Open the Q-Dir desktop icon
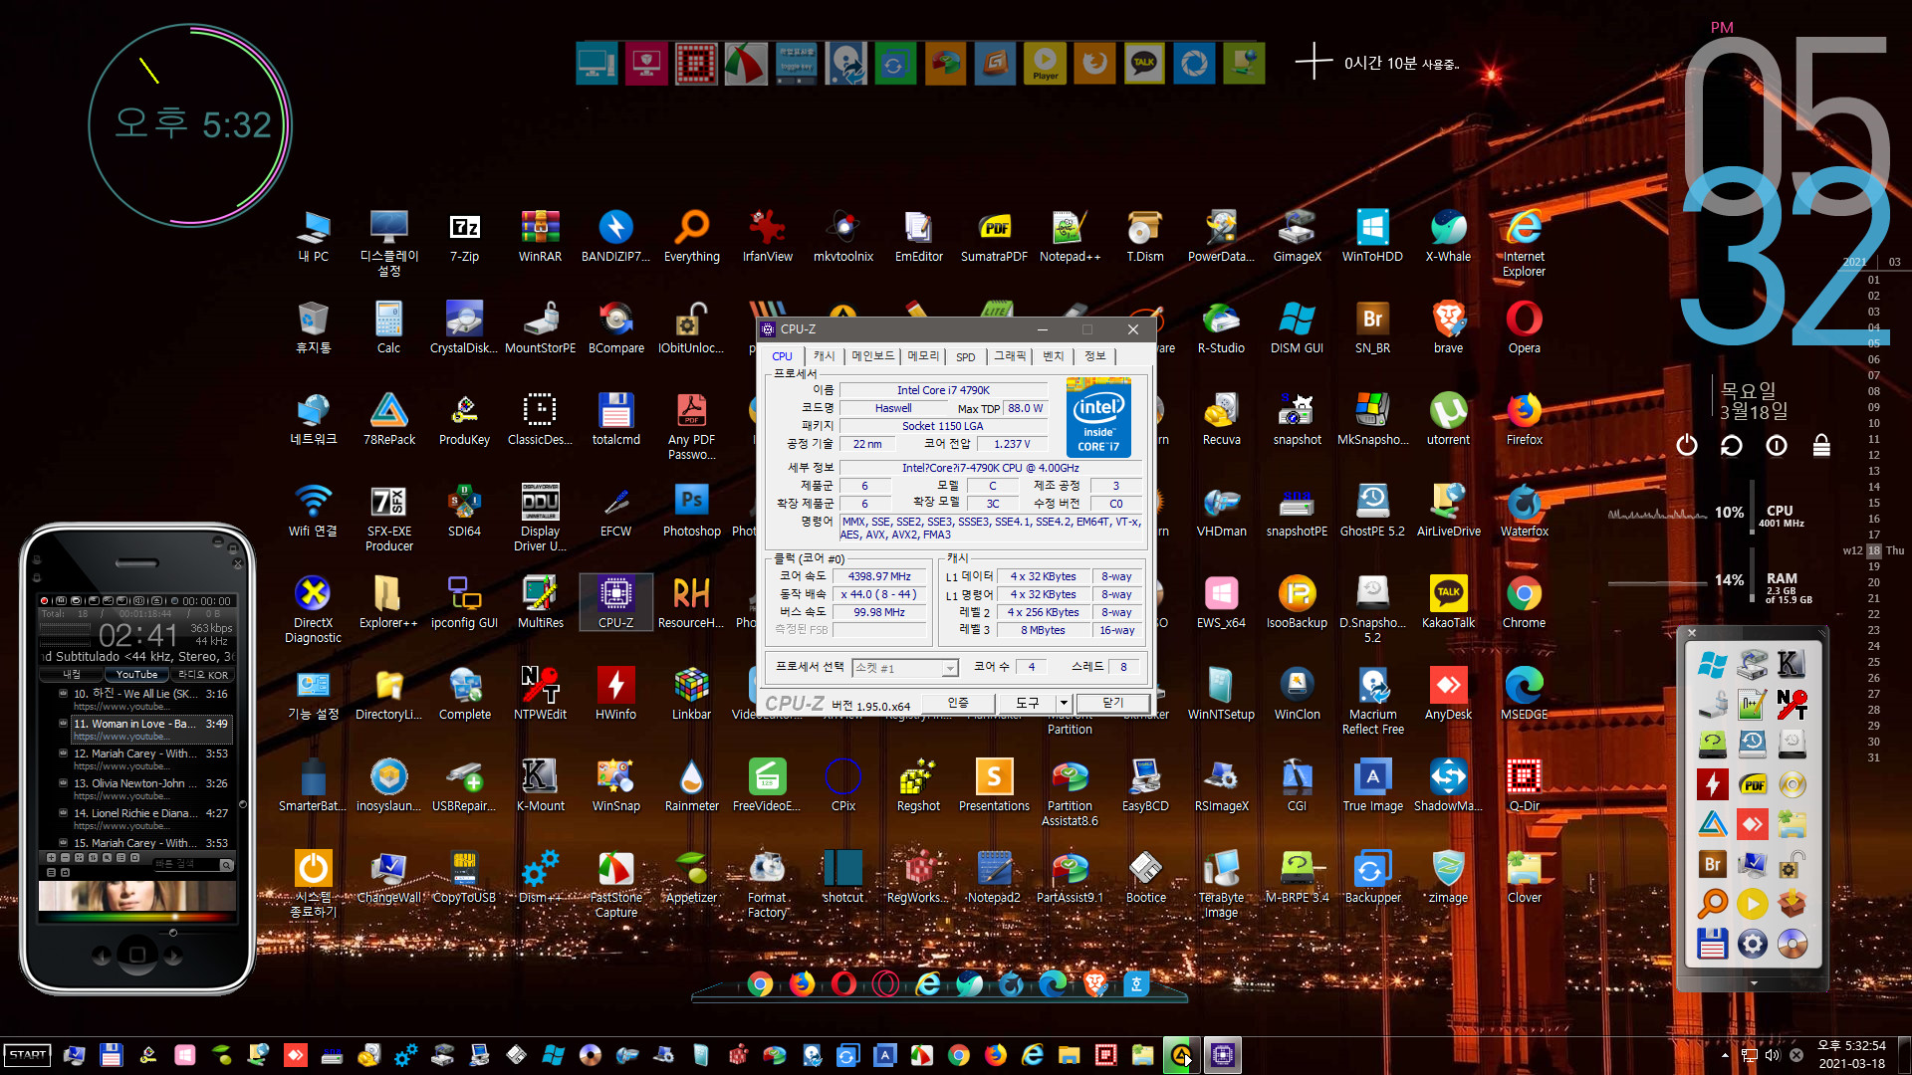The image size is (1912, 1075). 1524,785
